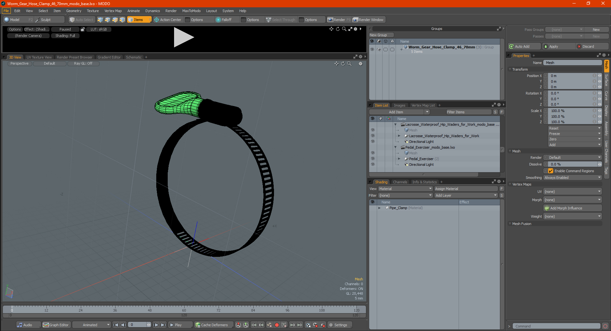Open UV vertex map dropdown

click(x=572, y=192)
